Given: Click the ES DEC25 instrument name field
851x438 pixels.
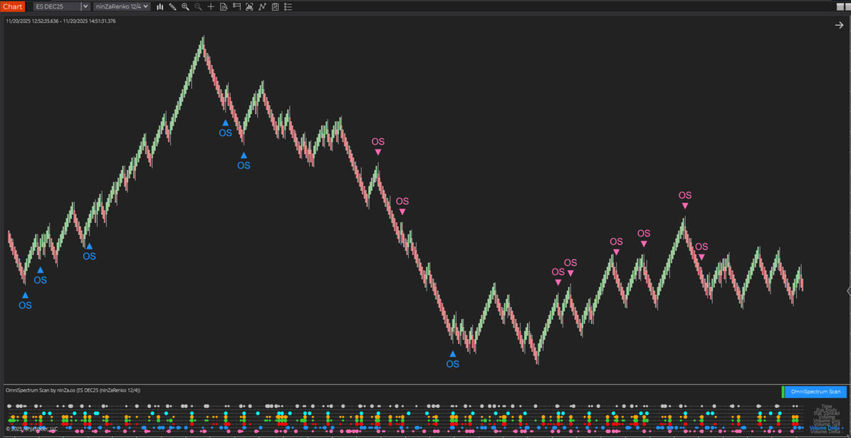Looking at the screenshot, I should pos(57,6).
